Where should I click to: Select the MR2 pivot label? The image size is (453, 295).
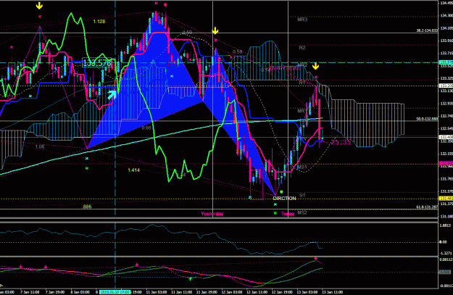pyautogui.click(x=302, y=65)
